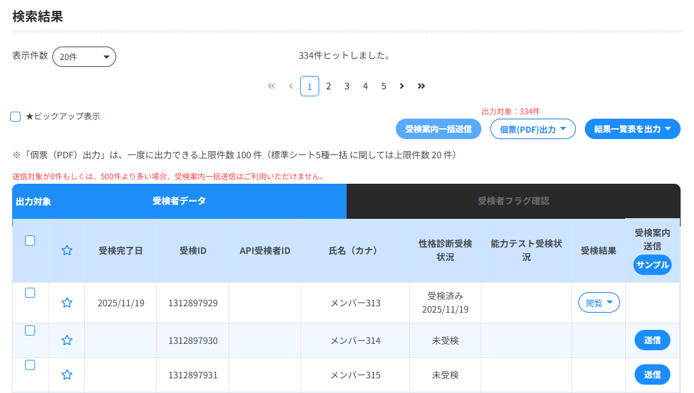Switch to 受検者フラグ確認 tab

(x=513, y=201)
